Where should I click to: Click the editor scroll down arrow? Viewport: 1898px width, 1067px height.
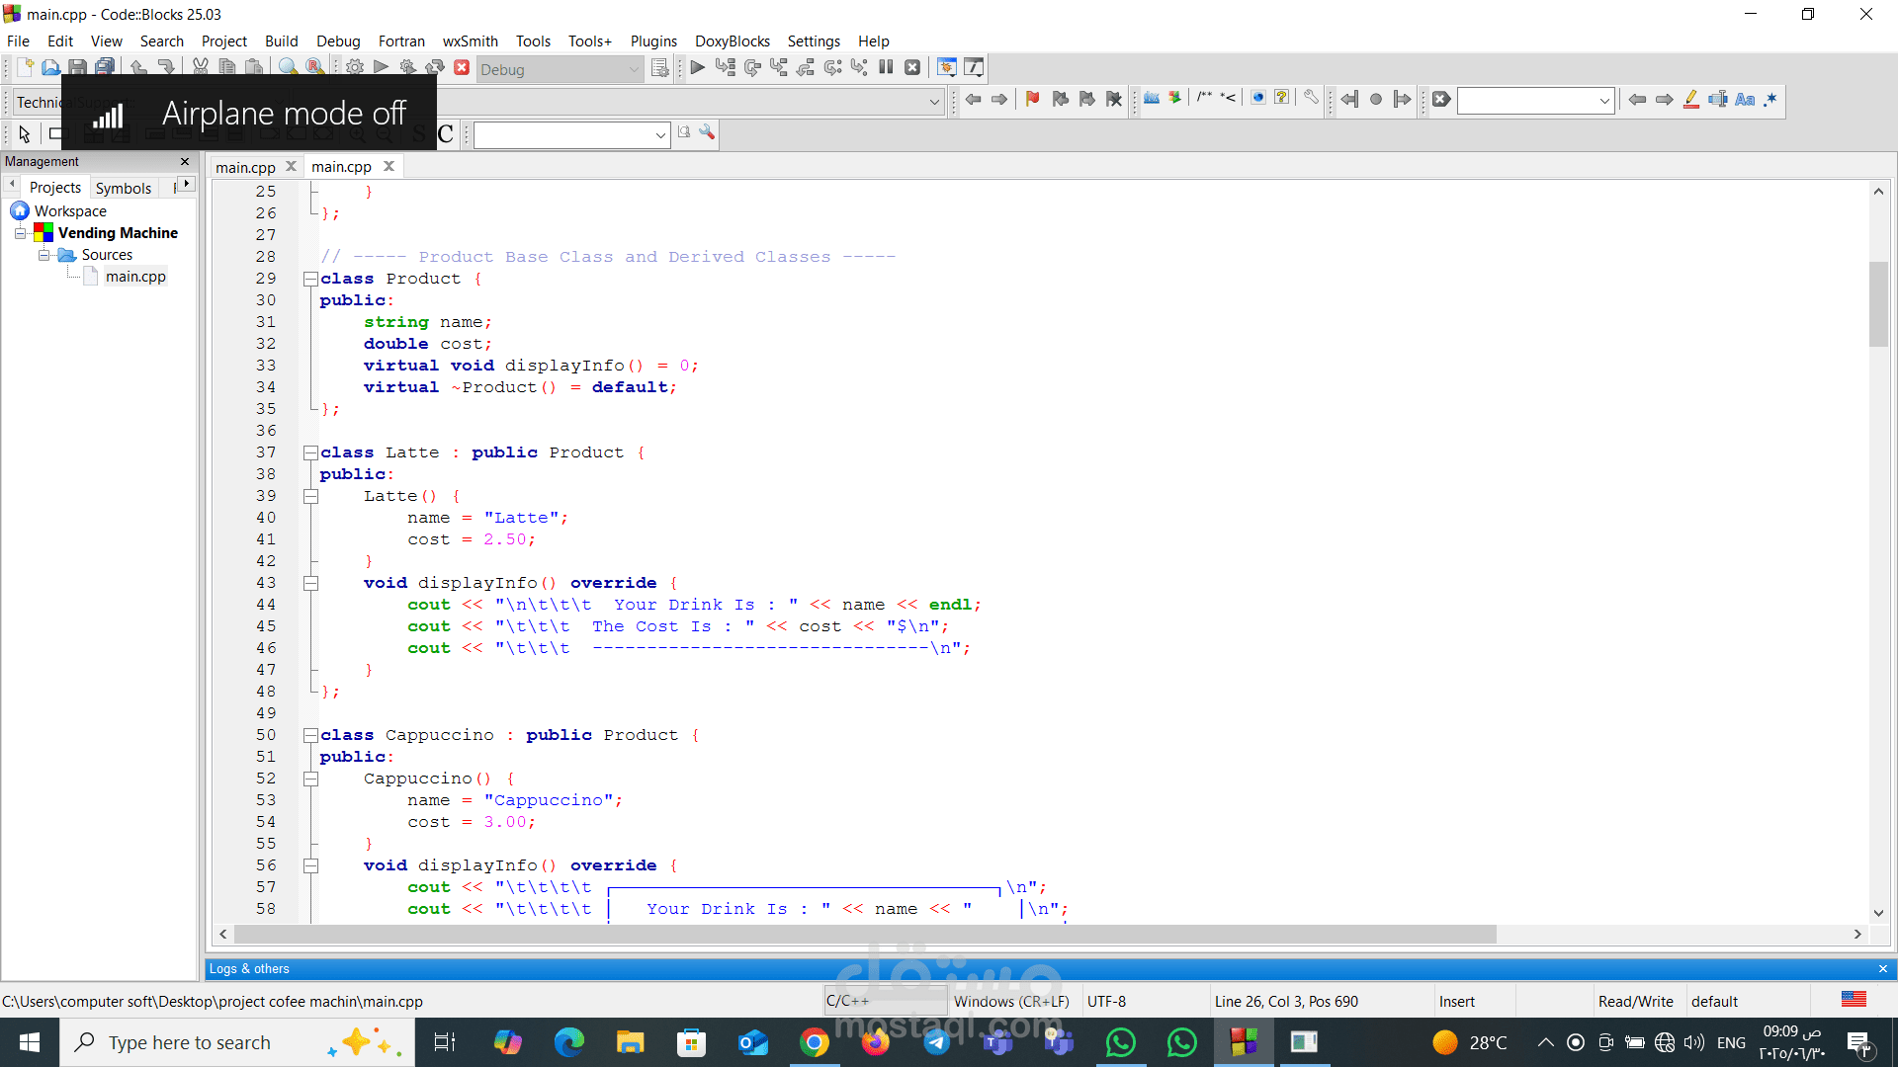pos(1878,914)
